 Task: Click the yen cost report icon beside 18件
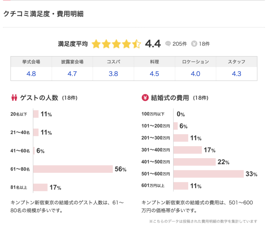click(x=194, y=44)
